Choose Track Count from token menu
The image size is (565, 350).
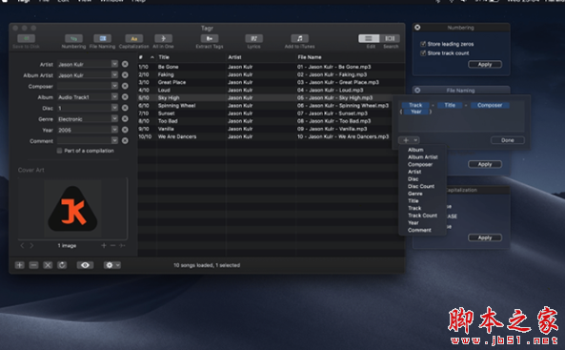click(x=422, y=216)
